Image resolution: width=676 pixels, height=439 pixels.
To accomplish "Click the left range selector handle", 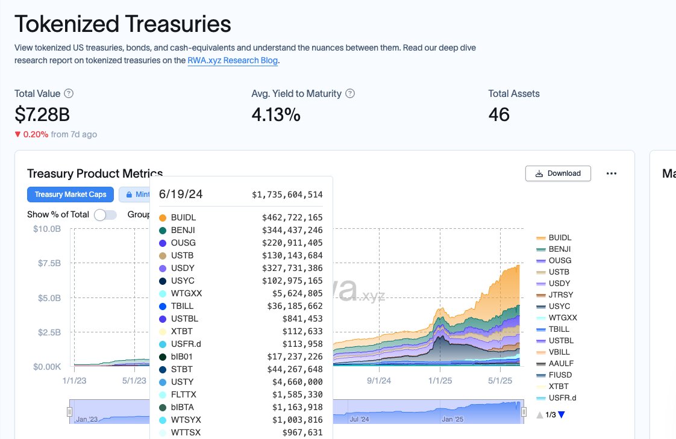I will [69, 412].
